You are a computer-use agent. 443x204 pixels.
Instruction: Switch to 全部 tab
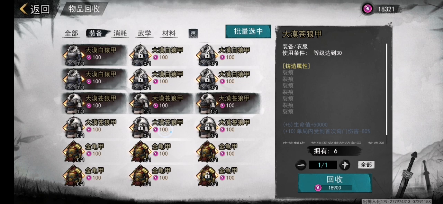72,33
